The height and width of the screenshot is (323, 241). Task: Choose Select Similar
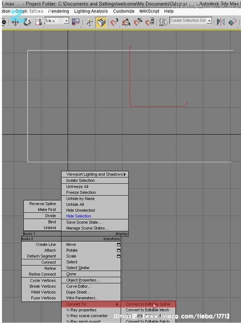click(x=91, y=268)
